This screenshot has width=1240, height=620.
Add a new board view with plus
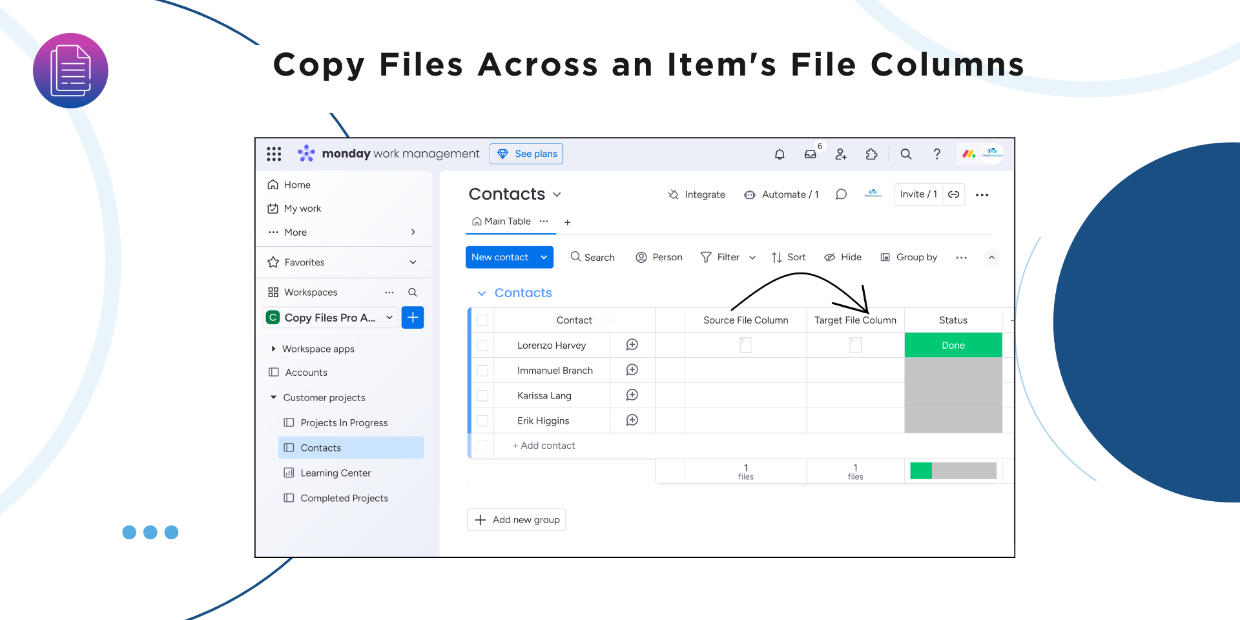tap(567, 222)
